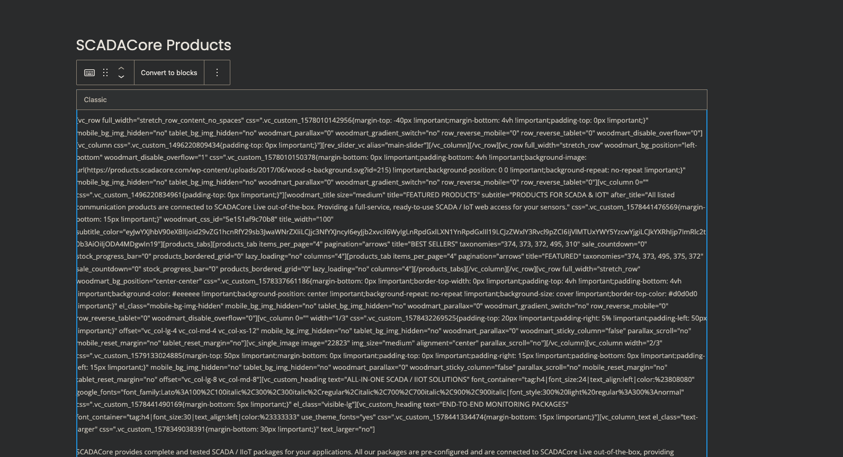Screen dimensions: 843x457
Task: Click the SCADACore Products page title
Action: click(x=154, y=45)
